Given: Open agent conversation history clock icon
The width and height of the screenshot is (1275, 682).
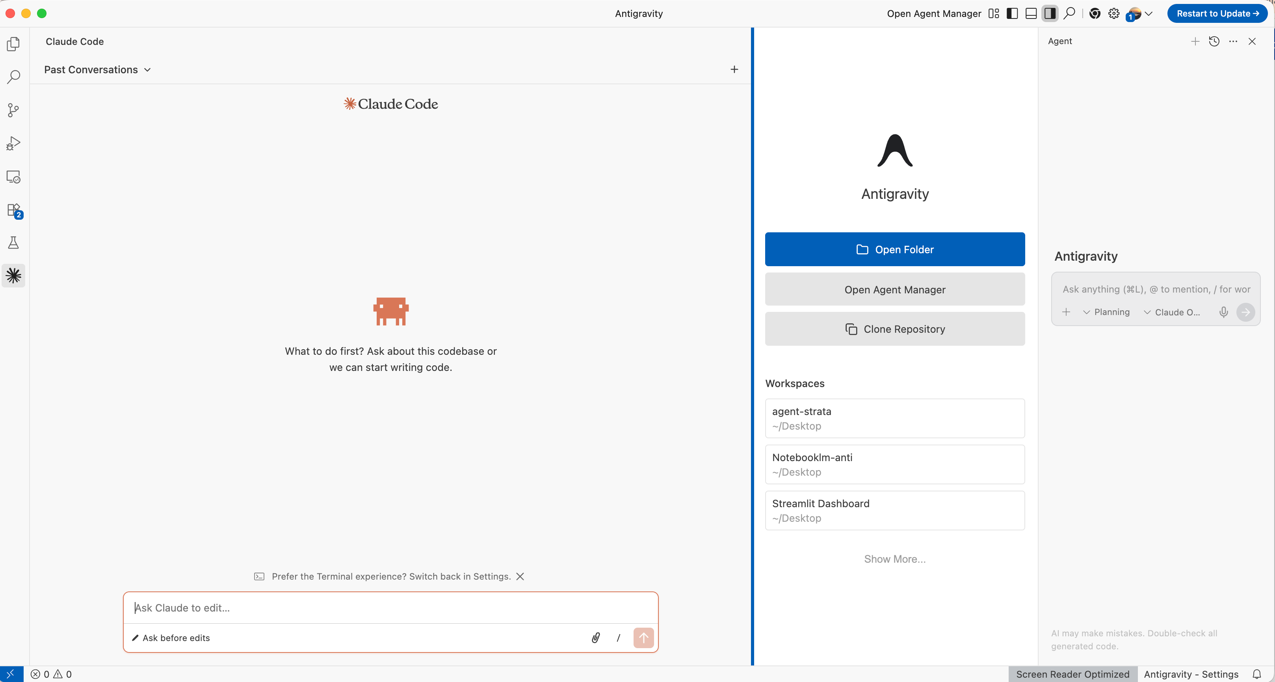Looking at the screenshot, I should click(x=1214, y=42).
